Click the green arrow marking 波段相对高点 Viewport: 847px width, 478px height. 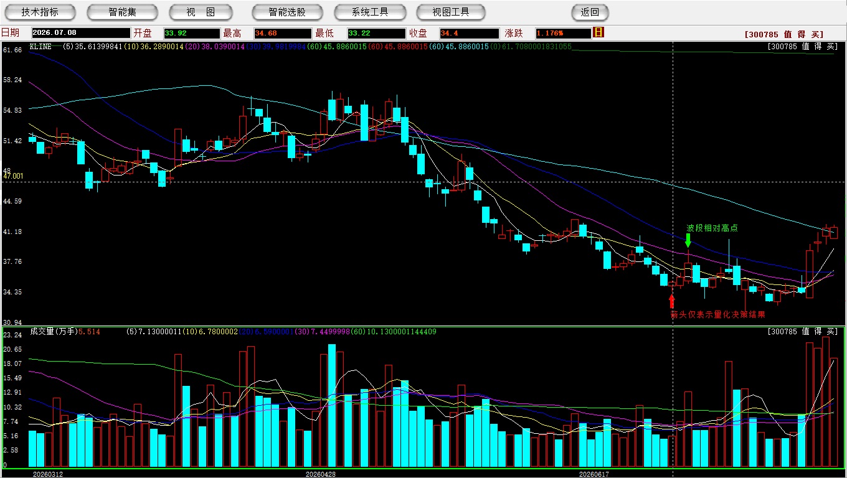(688, 240)
